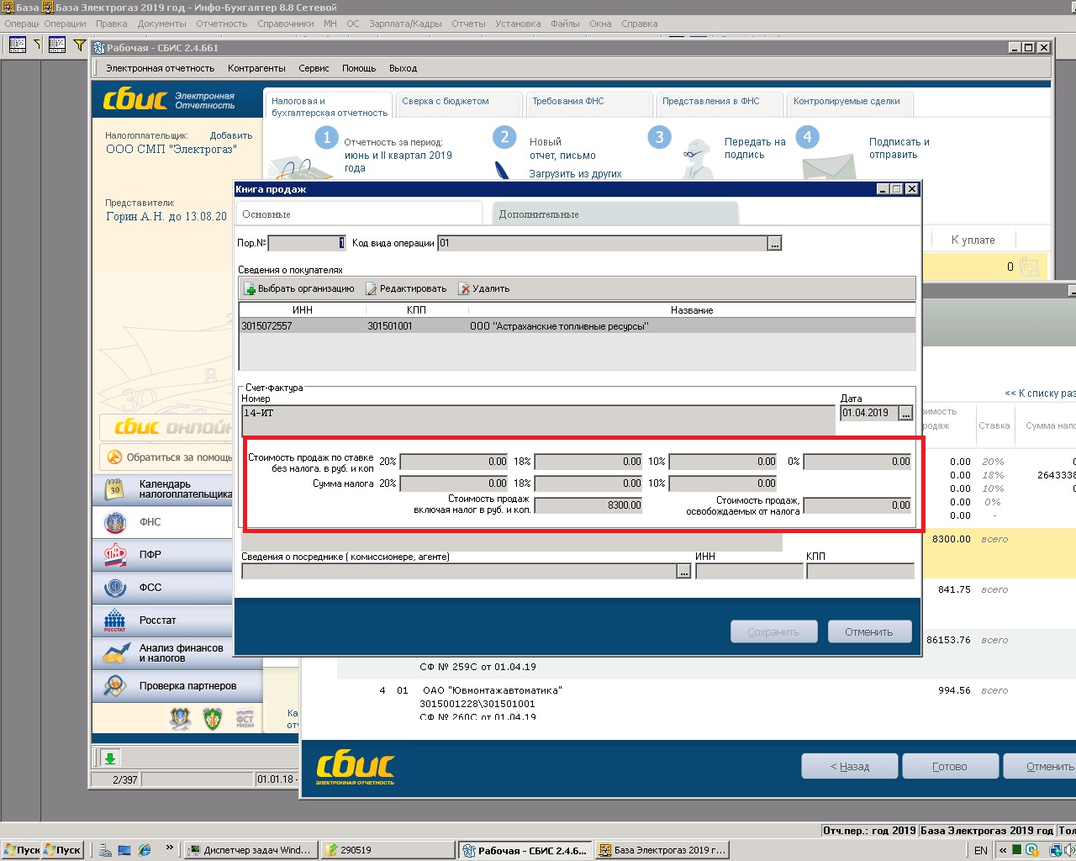Click the ПФР logo icon in sidebar

pos(115,555)
